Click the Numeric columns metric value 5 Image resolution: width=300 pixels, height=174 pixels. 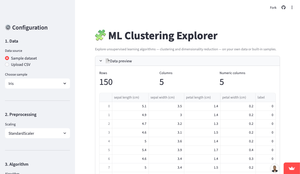pyautogui.click(x=222, y=82)
